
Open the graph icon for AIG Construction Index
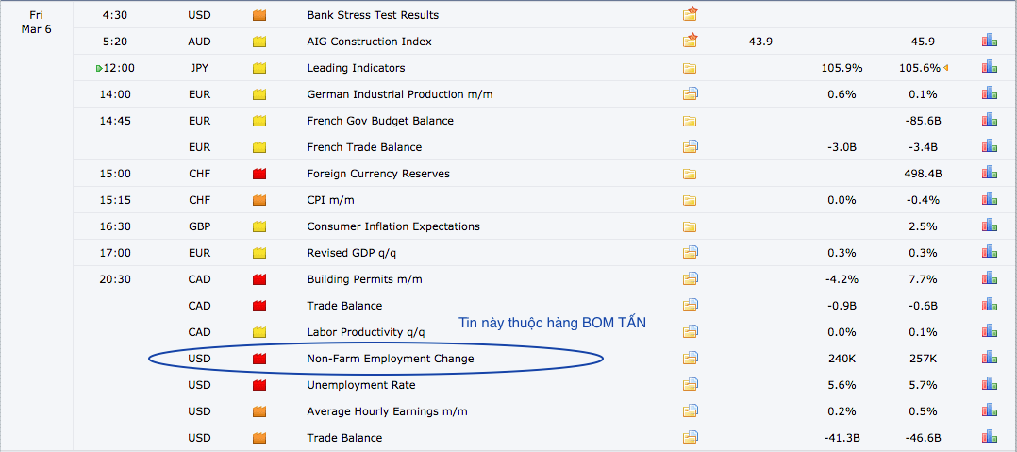[989, 41]
